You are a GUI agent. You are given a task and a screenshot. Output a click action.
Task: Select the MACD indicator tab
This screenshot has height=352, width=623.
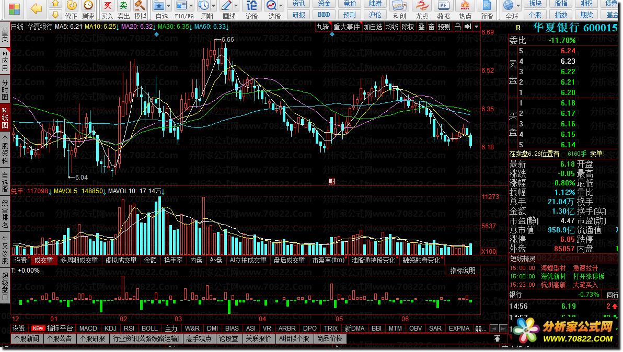pos(88,328)
